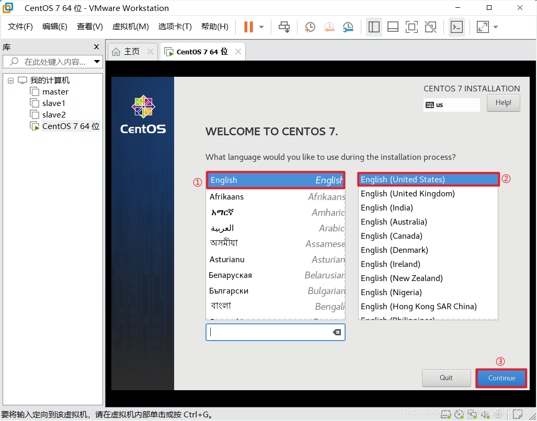Viewport: 537px width, 421px height.
Task: Choose English (New Zealand) locale
Action: [428, 278]
